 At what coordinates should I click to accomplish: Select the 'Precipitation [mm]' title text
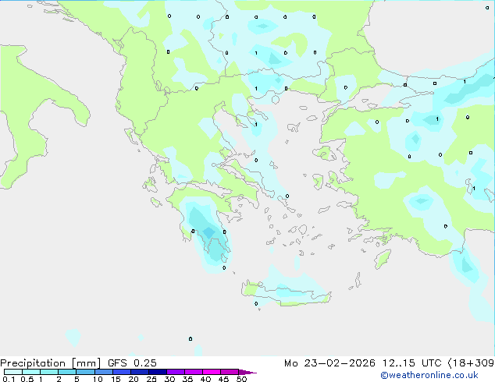(x=50, y=363)
